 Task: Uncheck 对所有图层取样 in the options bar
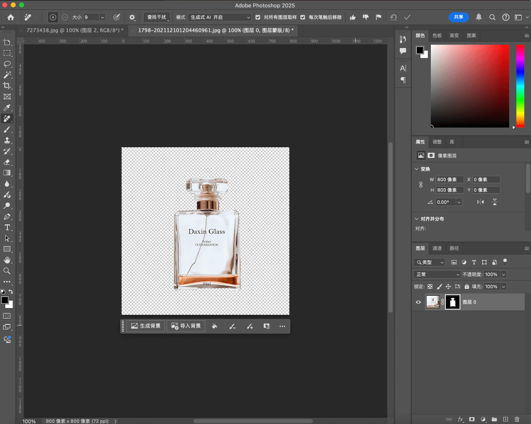(257, 17)
